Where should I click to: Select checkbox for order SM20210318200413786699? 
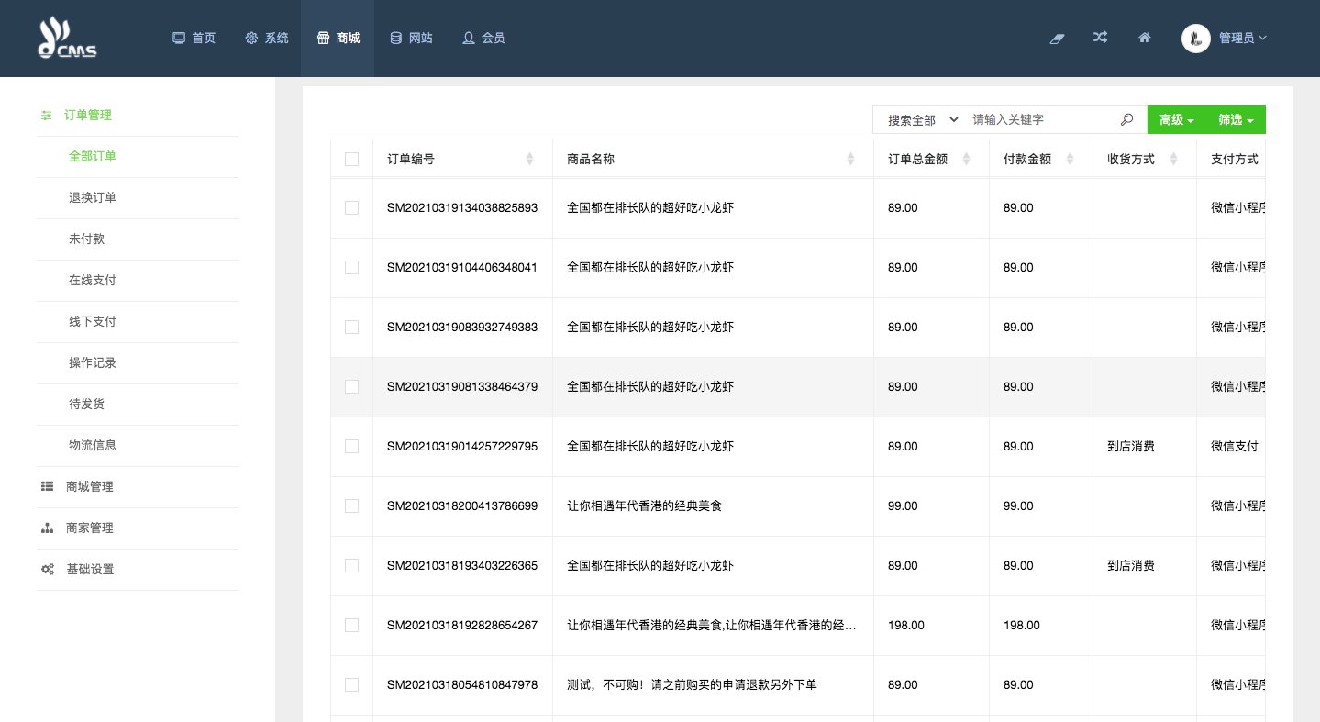point(351,506)
